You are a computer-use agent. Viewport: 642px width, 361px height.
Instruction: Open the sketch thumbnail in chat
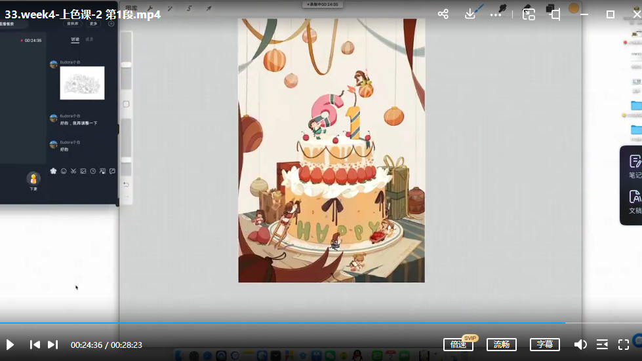[82, 83]
